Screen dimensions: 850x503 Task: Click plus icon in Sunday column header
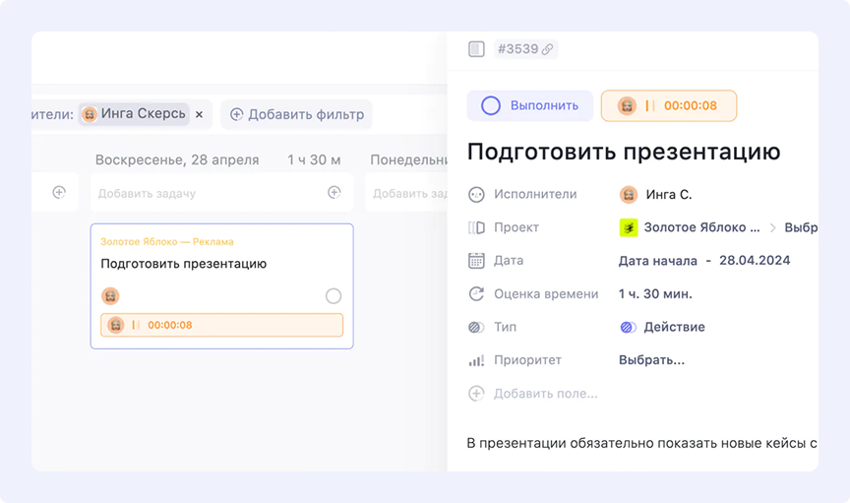tap(334, 193)
